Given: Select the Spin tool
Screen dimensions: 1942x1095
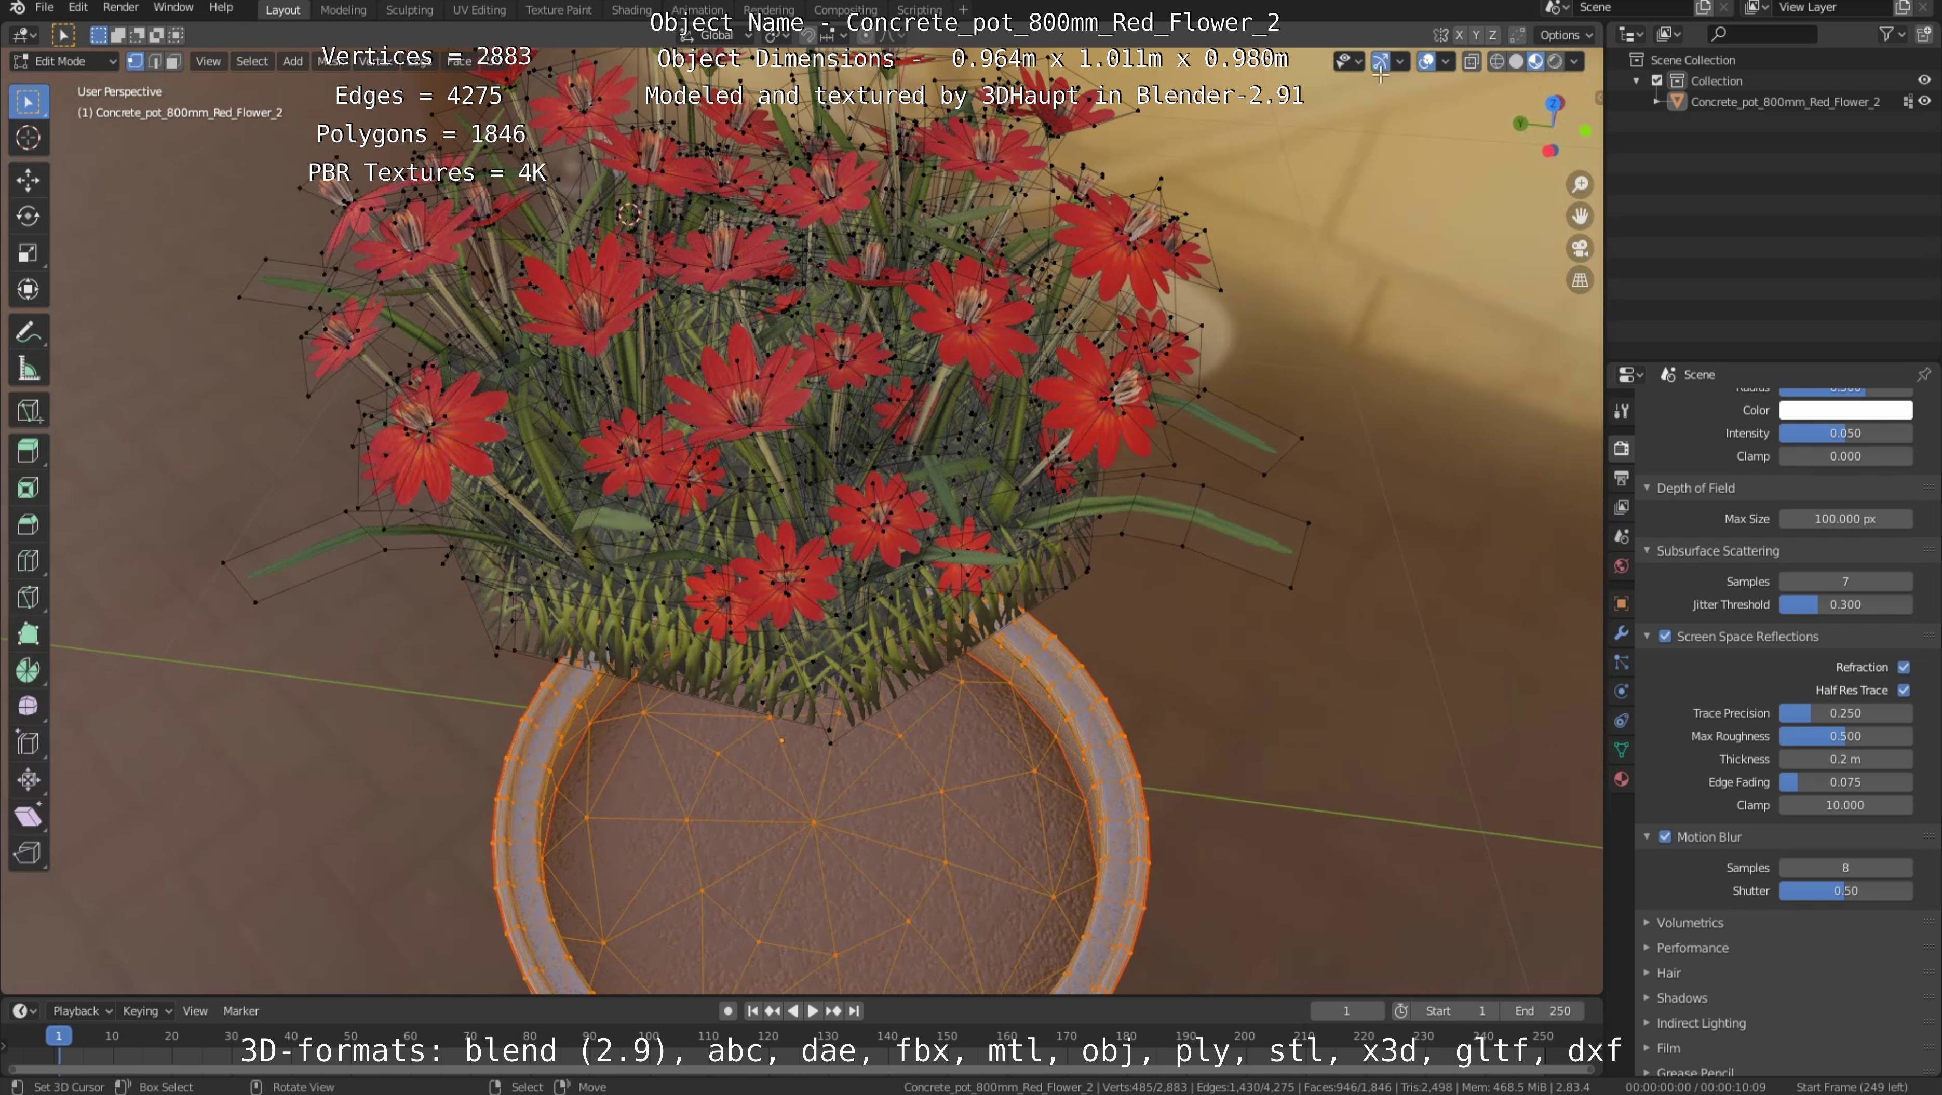Looking at the screenshot, I should pyautogui.click(x=28, y=670).
